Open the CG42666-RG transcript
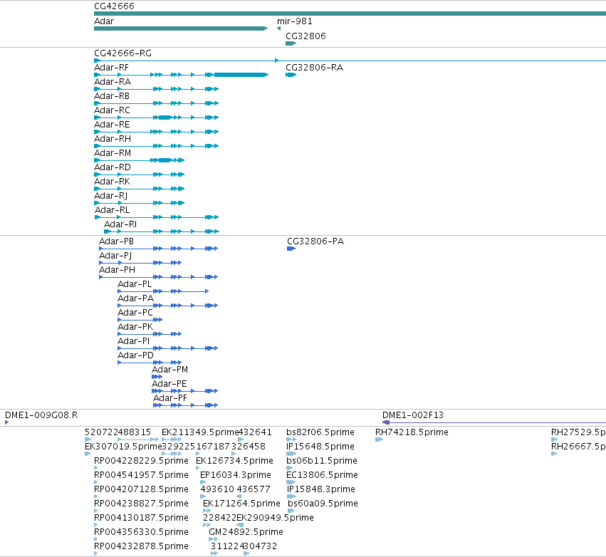 [123, 53]
